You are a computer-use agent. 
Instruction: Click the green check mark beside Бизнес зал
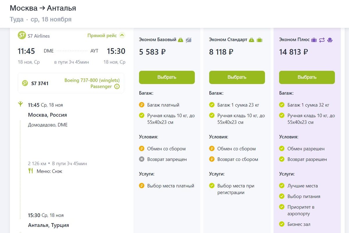pos(282,224)
